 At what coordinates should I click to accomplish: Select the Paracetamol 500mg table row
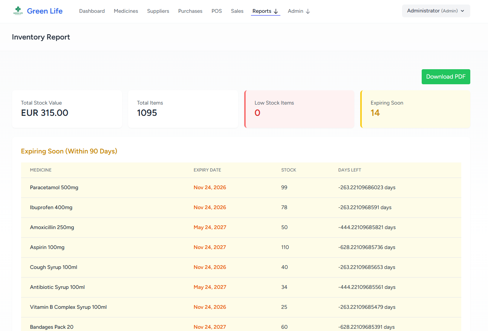coord(241,187)
